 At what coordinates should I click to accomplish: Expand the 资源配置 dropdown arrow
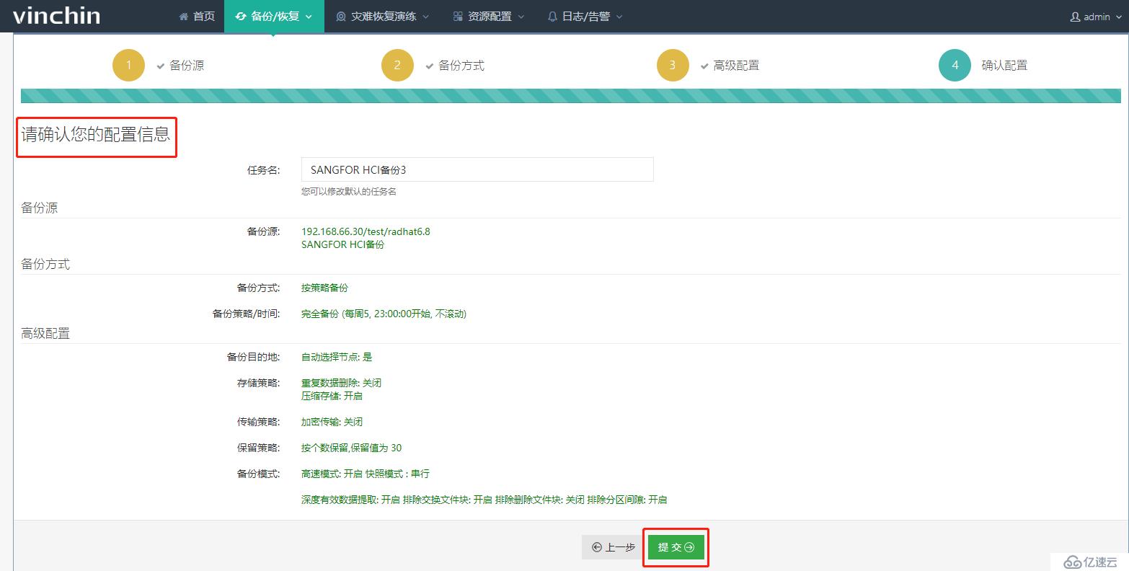click(x=521, y=17)
